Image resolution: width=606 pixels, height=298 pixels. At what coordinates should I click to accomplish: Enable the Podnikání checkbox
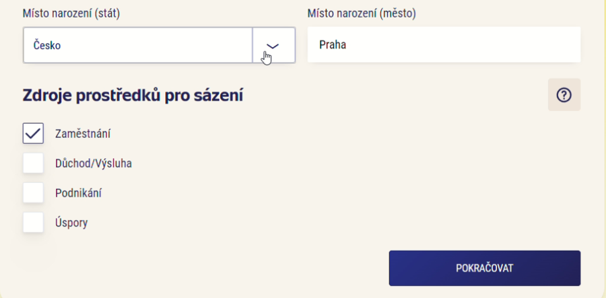pyautogui.click(x=33, y=193)
